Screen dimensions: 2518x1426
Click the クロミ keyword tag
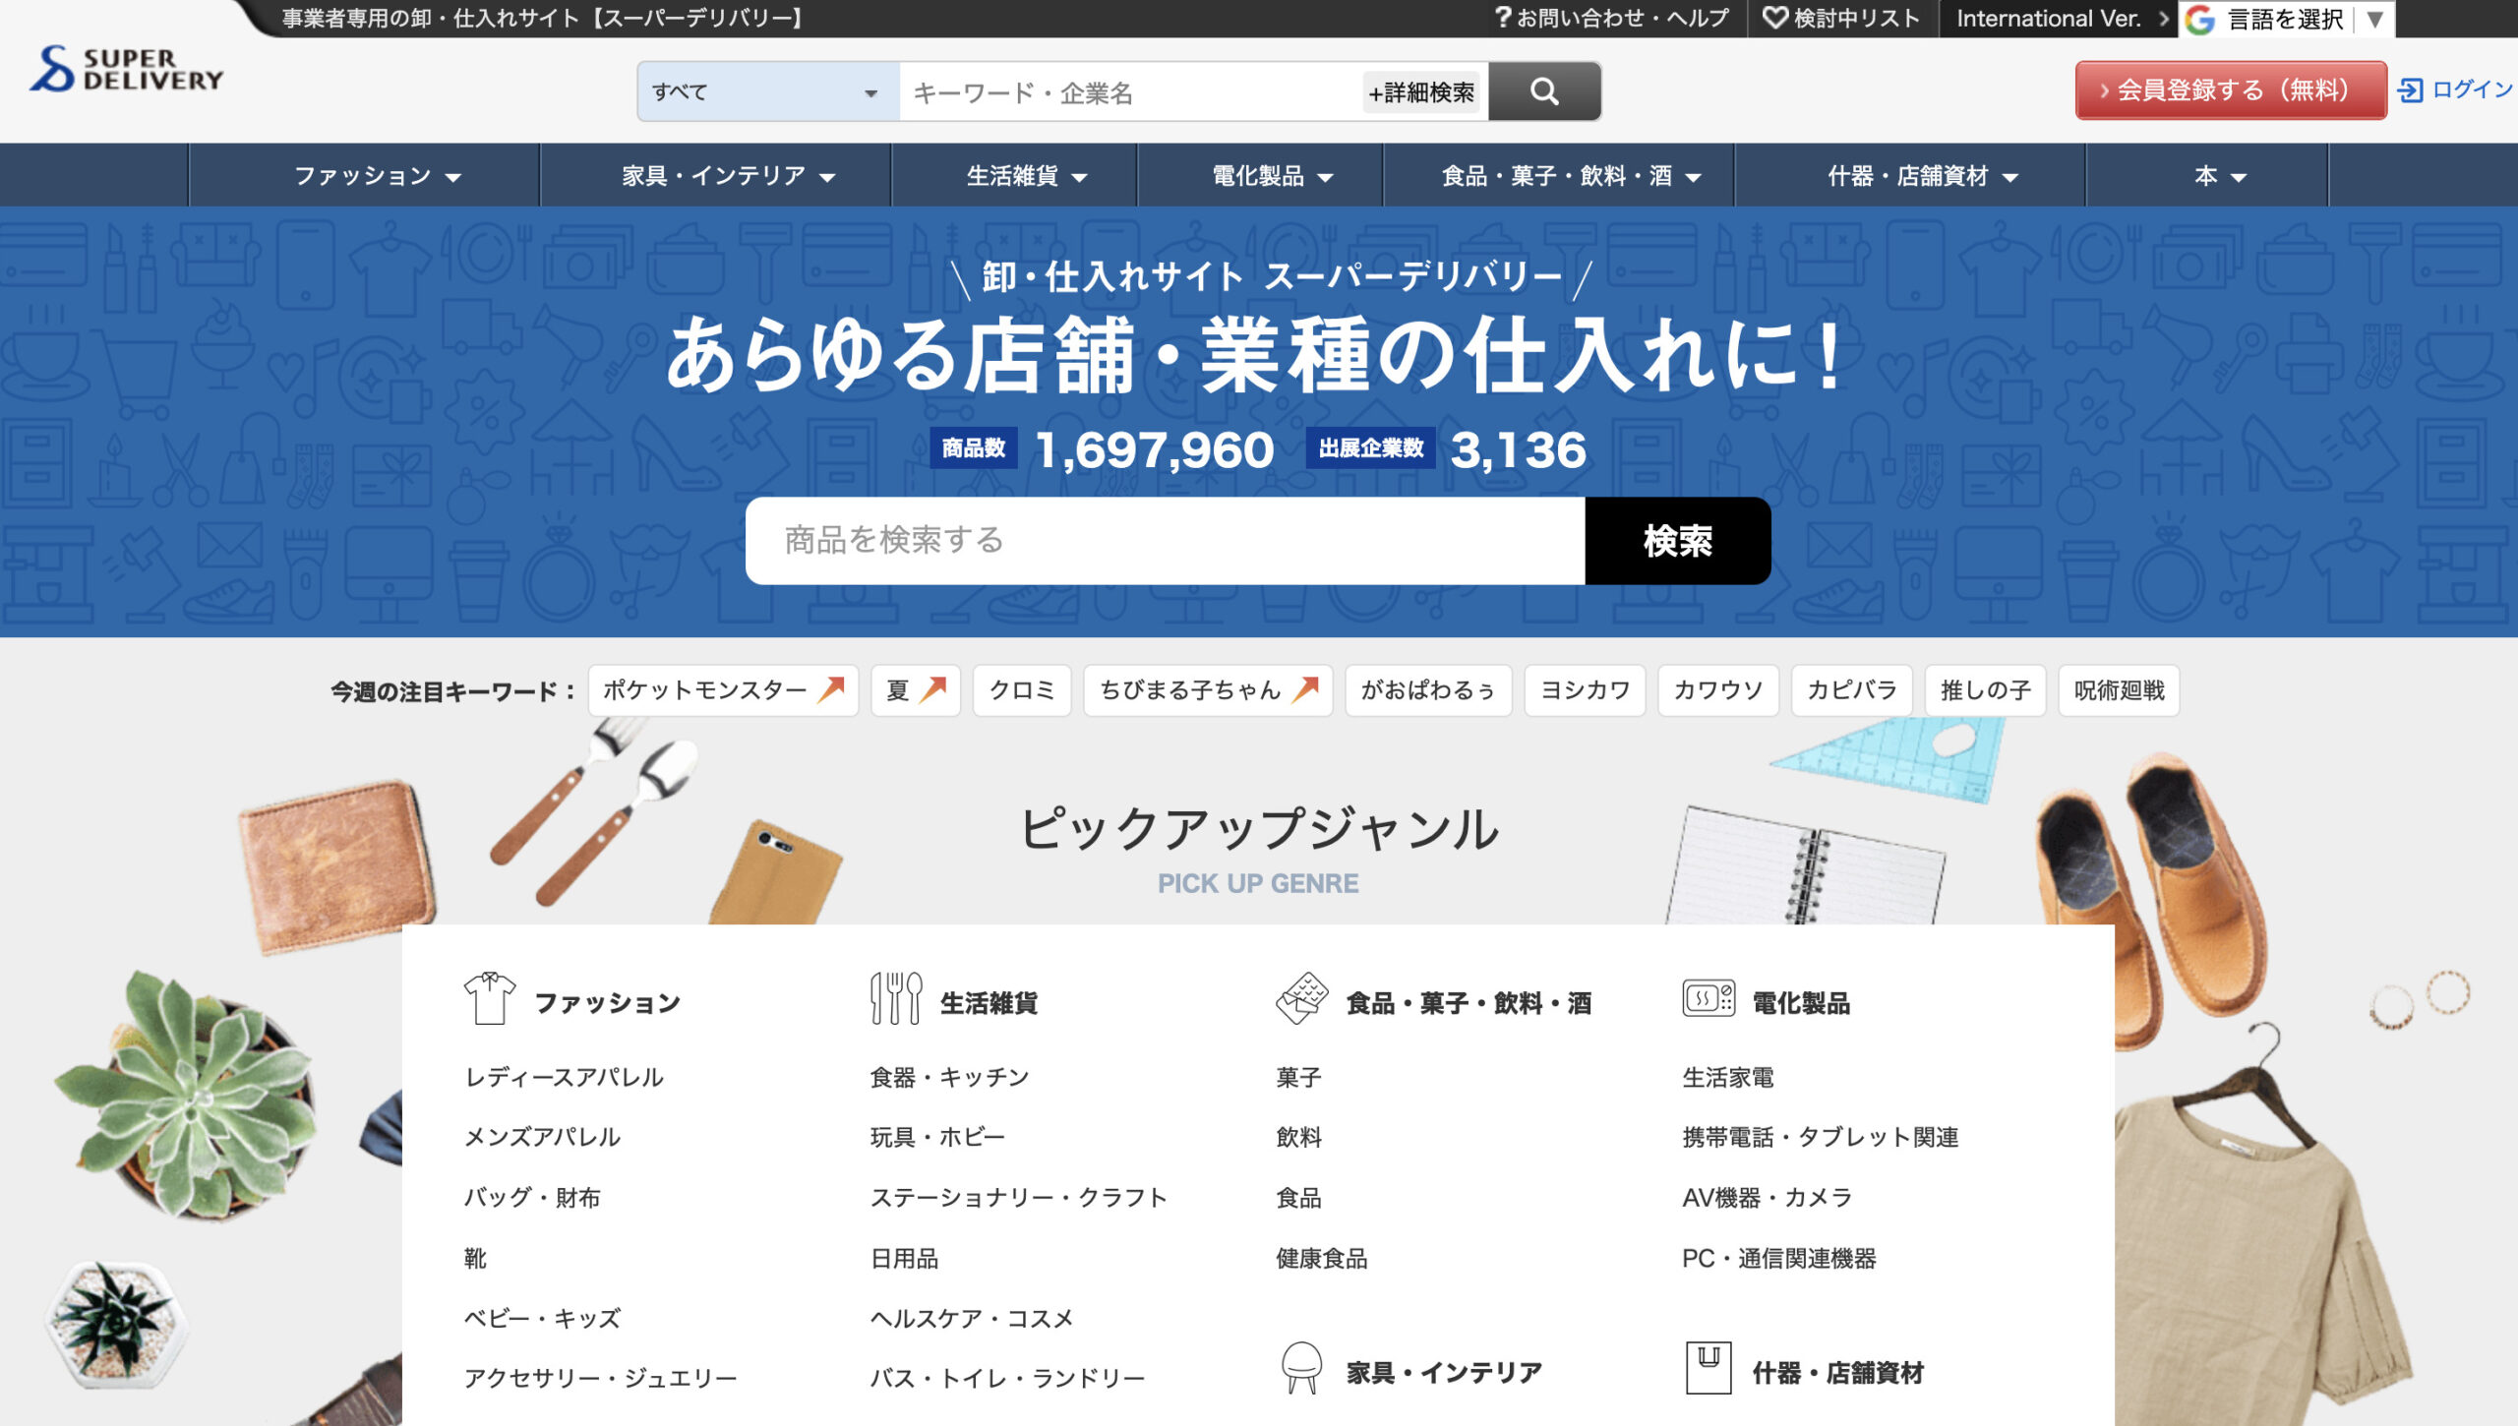[x=1021, y=690]
